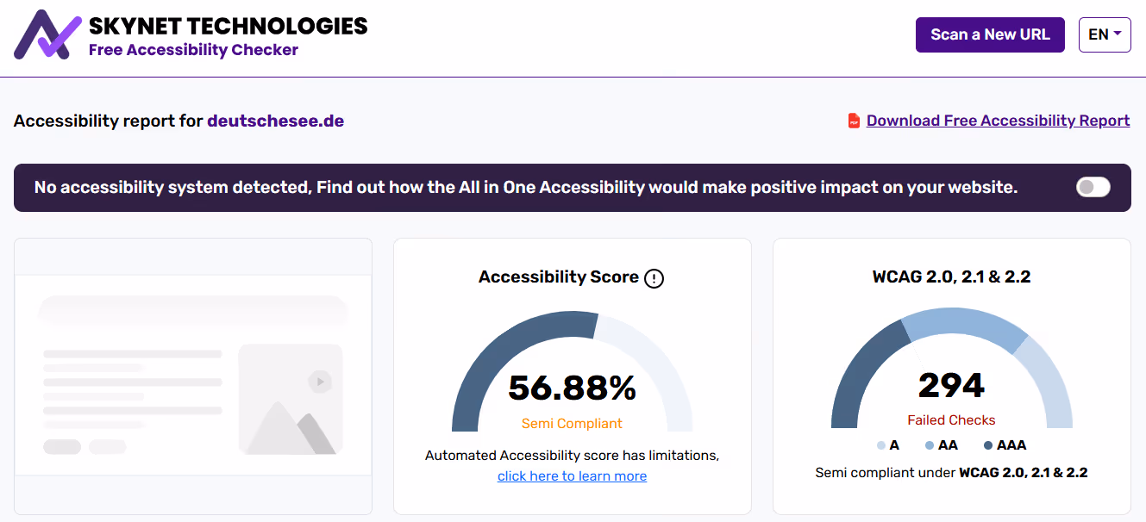
Task: Open the deutschesee.de domain link
Action: (x=275, y=121)
